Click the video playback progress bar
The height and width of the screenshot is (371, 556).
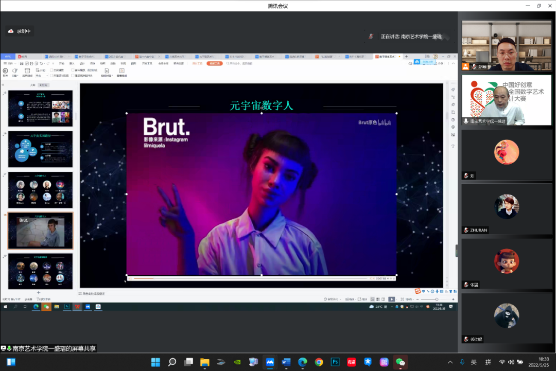pyautogui.click(x=250, y=278)
